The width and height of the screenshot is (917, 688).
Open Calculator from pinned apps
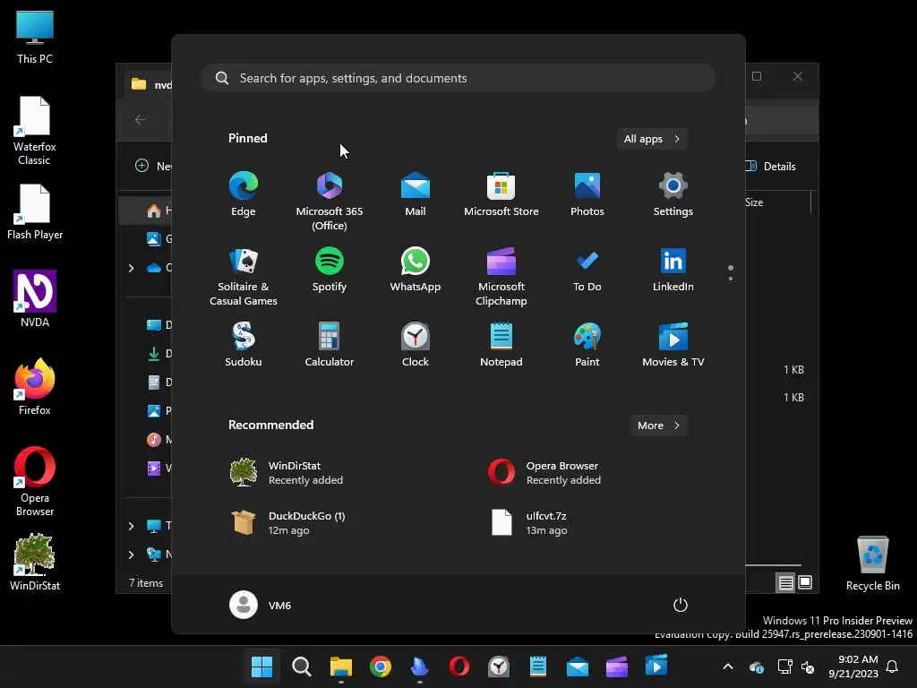[x=330, y=345]
